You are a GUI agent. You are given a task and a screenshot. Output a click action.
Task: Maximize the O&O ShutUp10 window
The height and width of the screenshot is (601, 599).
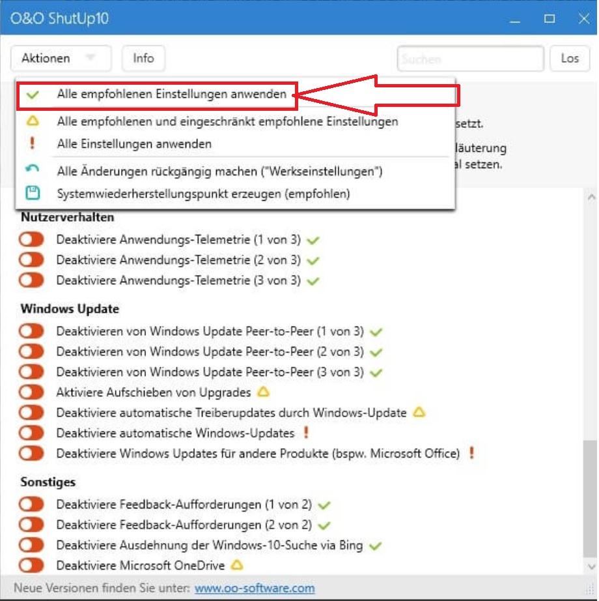550,18
